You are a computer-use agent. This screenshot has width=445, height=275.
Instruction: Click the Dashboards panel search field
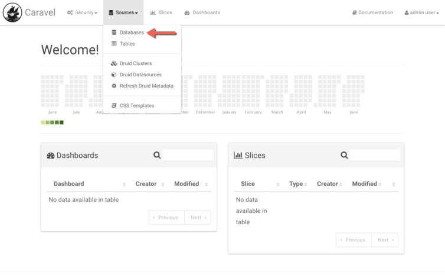(x=188, y=156)
